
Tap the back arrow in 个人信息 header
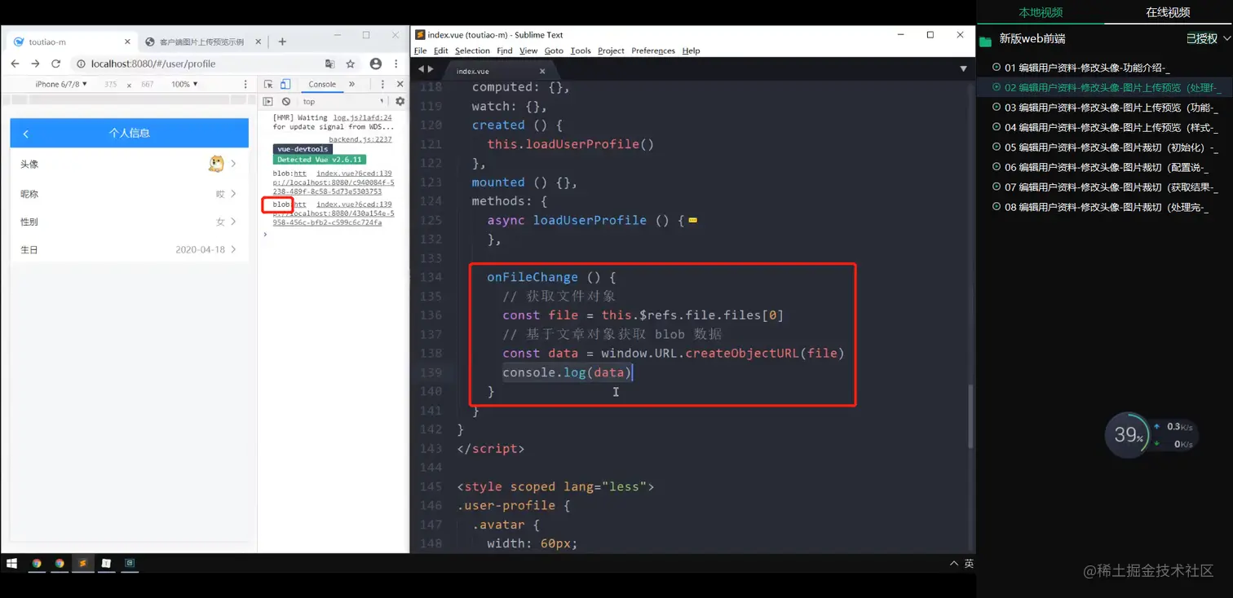click(x=26, y=134)
